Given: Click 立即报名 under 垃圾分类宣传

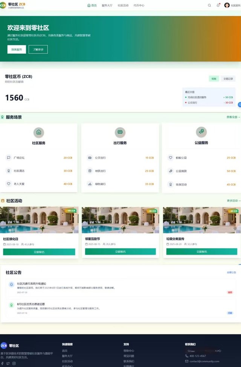Looking at the screenshot, I should pos(202,252).
